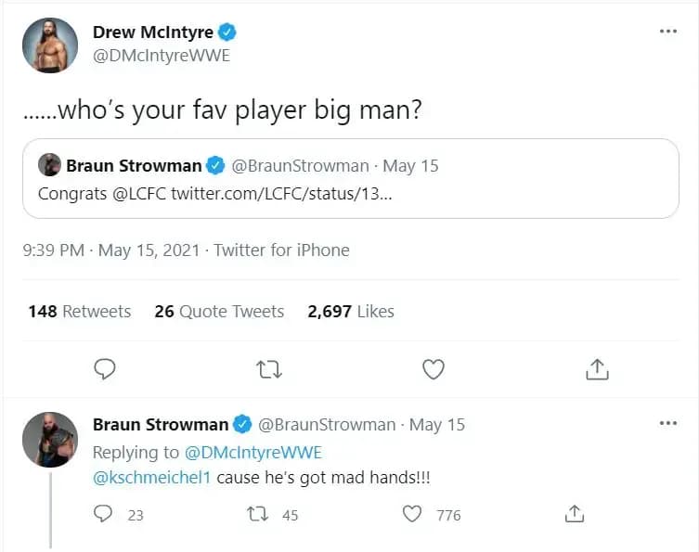Image resolution: width=699 pixels, height=552 pixels.
Task: Share Braun Strowman's reply tweet
Action: click(x=575, y=514)
